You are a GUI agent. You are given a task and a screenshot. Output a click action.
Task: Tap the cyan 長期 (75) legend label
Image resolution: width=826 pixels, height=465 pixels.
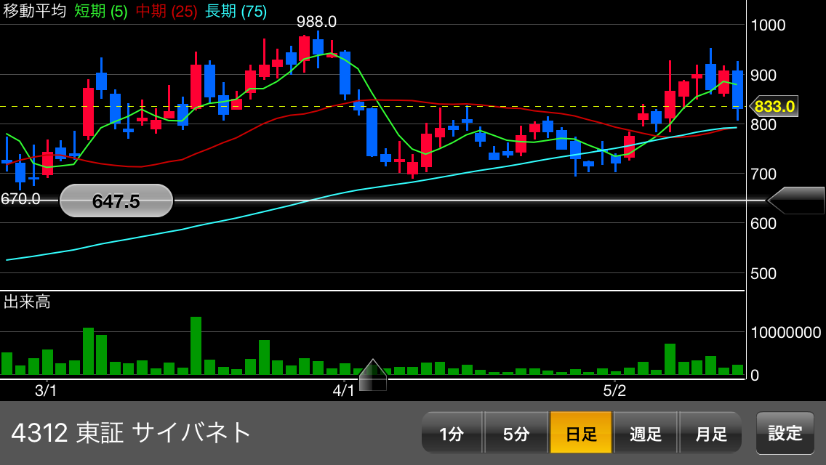[236, 11]
